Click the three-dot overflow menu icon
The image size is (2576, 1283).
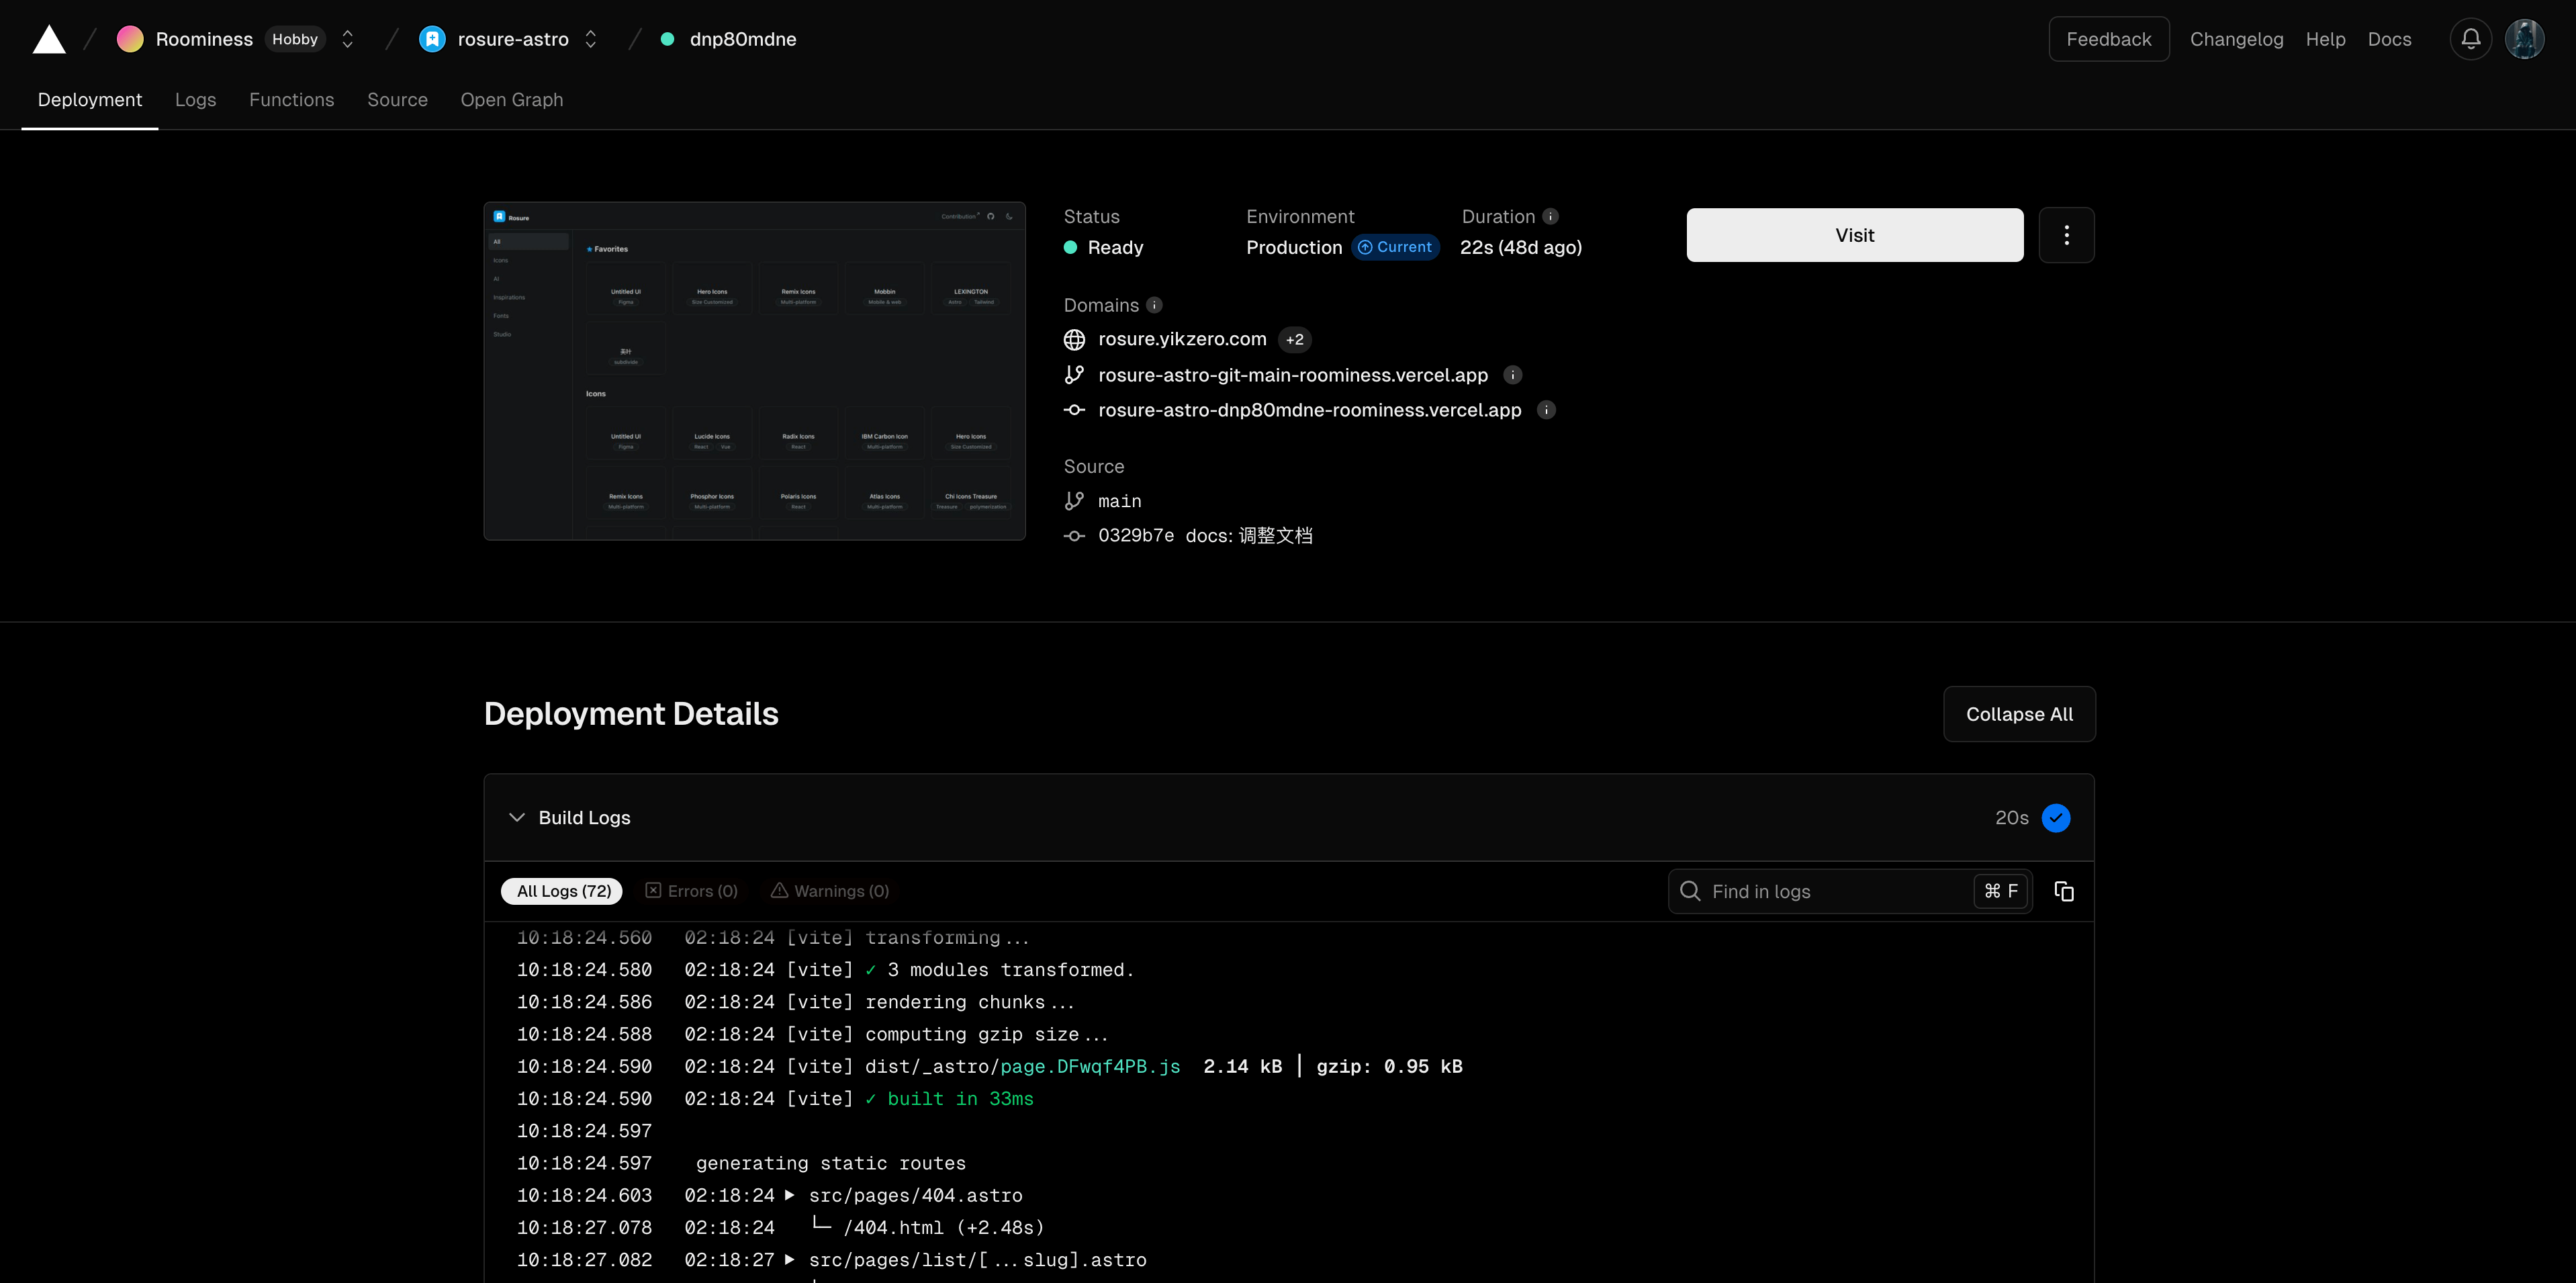(x=2067, y=233)
